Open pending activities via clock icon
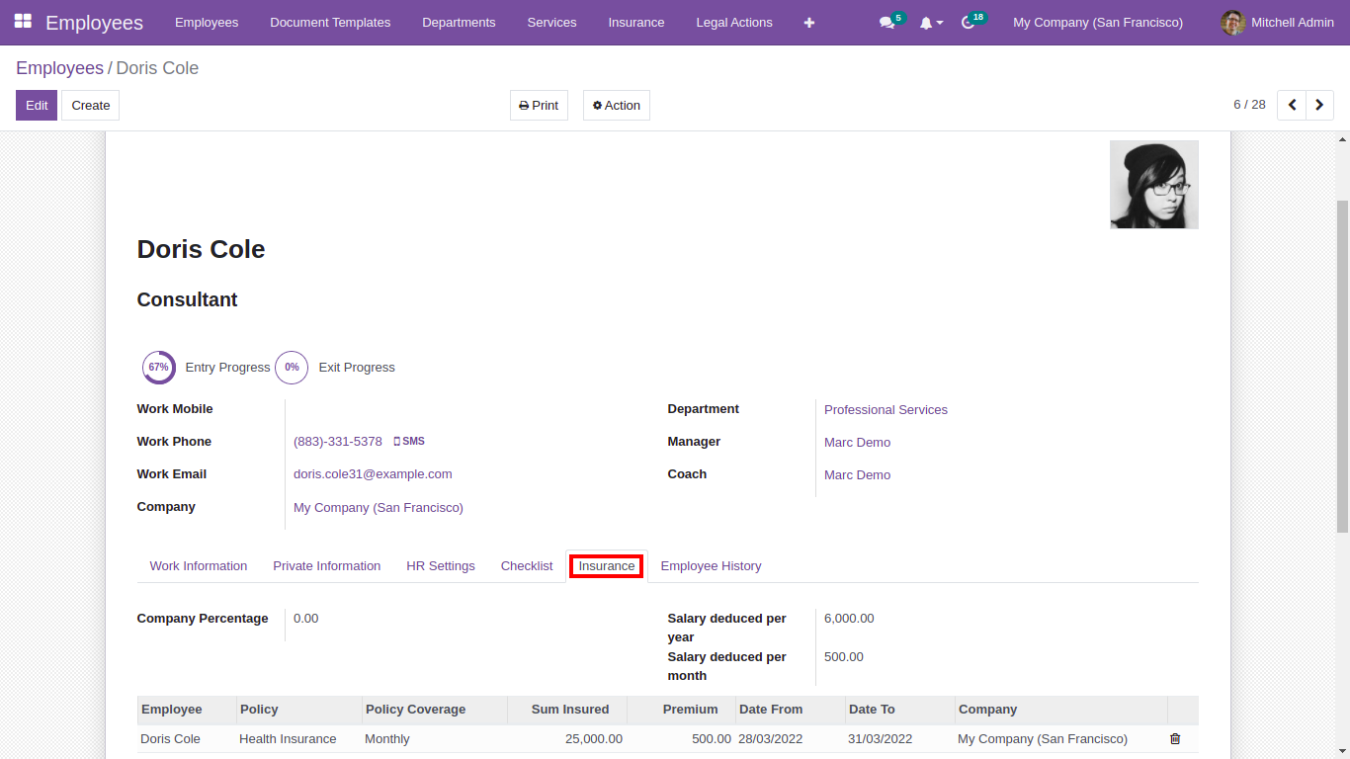Screen dimensions: 1350x759 [966, 22]
